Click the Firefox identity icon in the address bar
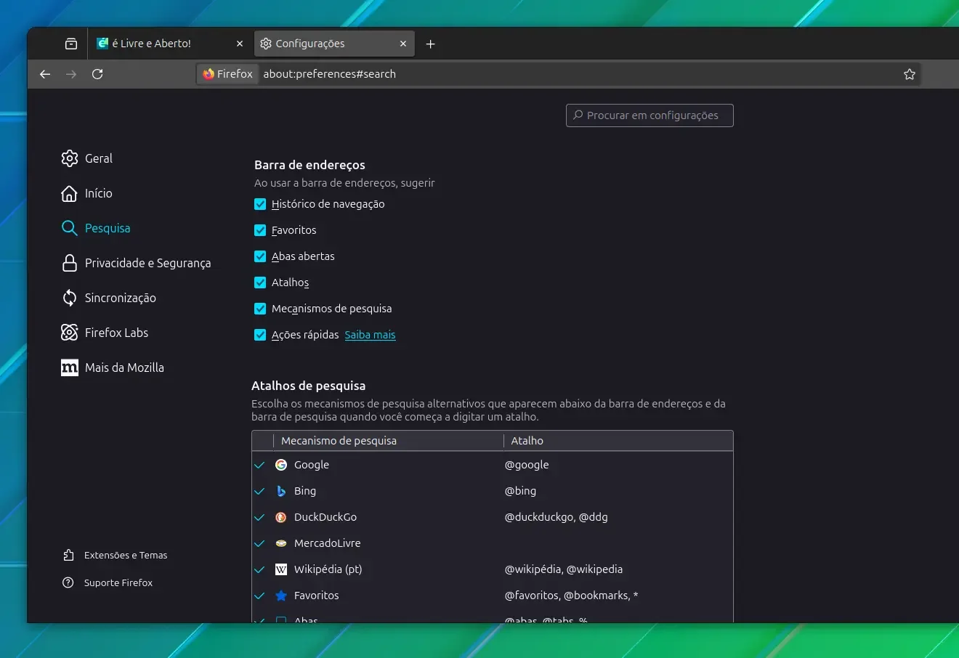Screen dimensions: 959x658 pyautogui.click(x=209, y=74)
